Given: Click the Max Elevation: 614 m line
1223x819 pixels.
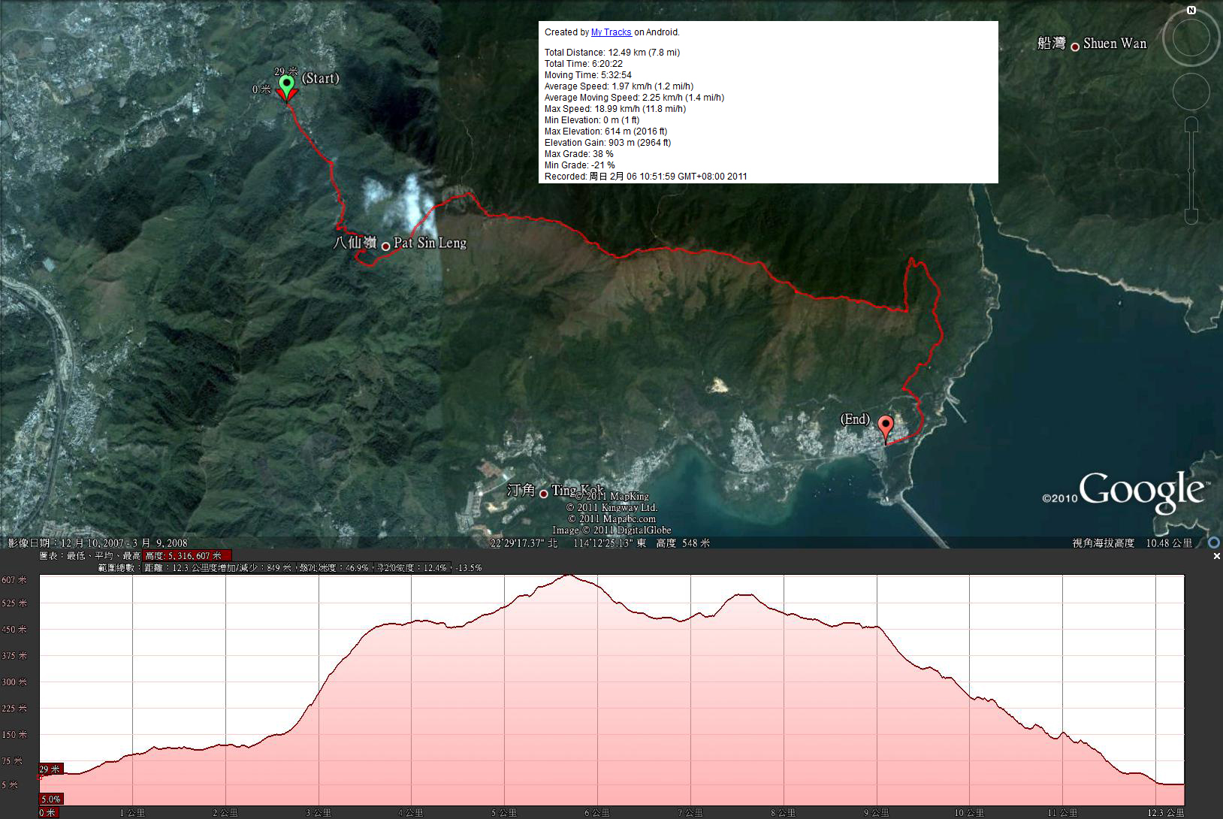Looking at the screenshot, I should click(x=605, y=131).
